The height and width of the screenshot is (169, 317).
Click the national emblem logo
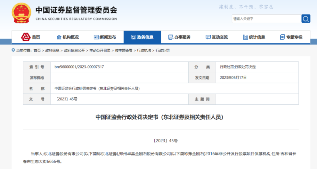pyautogui.click(x=21, y=13)
